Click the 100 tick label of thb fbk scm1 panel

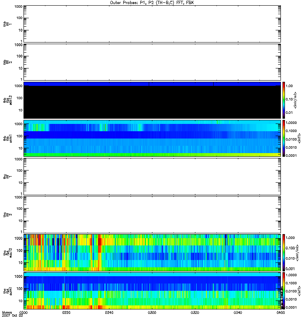coord(19,136)
